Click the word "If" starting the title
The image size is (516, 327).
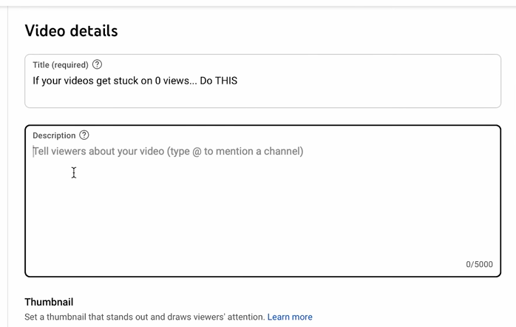(36, 80)
